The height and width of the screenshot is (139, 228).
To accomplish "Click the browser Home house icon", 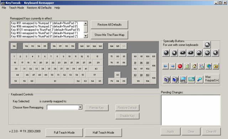I will tap(194, 66).
